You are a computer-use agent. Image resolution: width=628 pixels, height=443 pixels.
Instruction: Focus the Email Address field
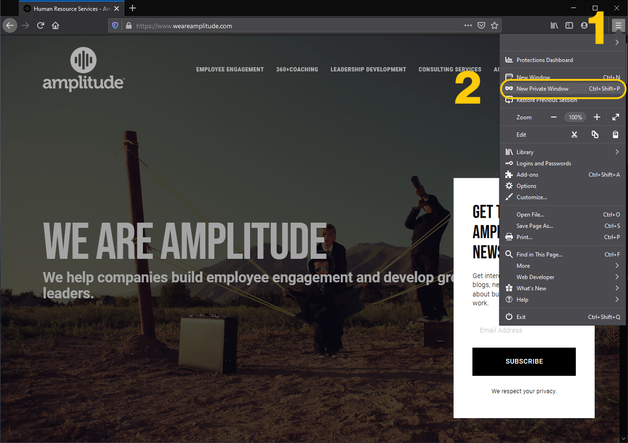pyautogui.click(x=524, y=330)
